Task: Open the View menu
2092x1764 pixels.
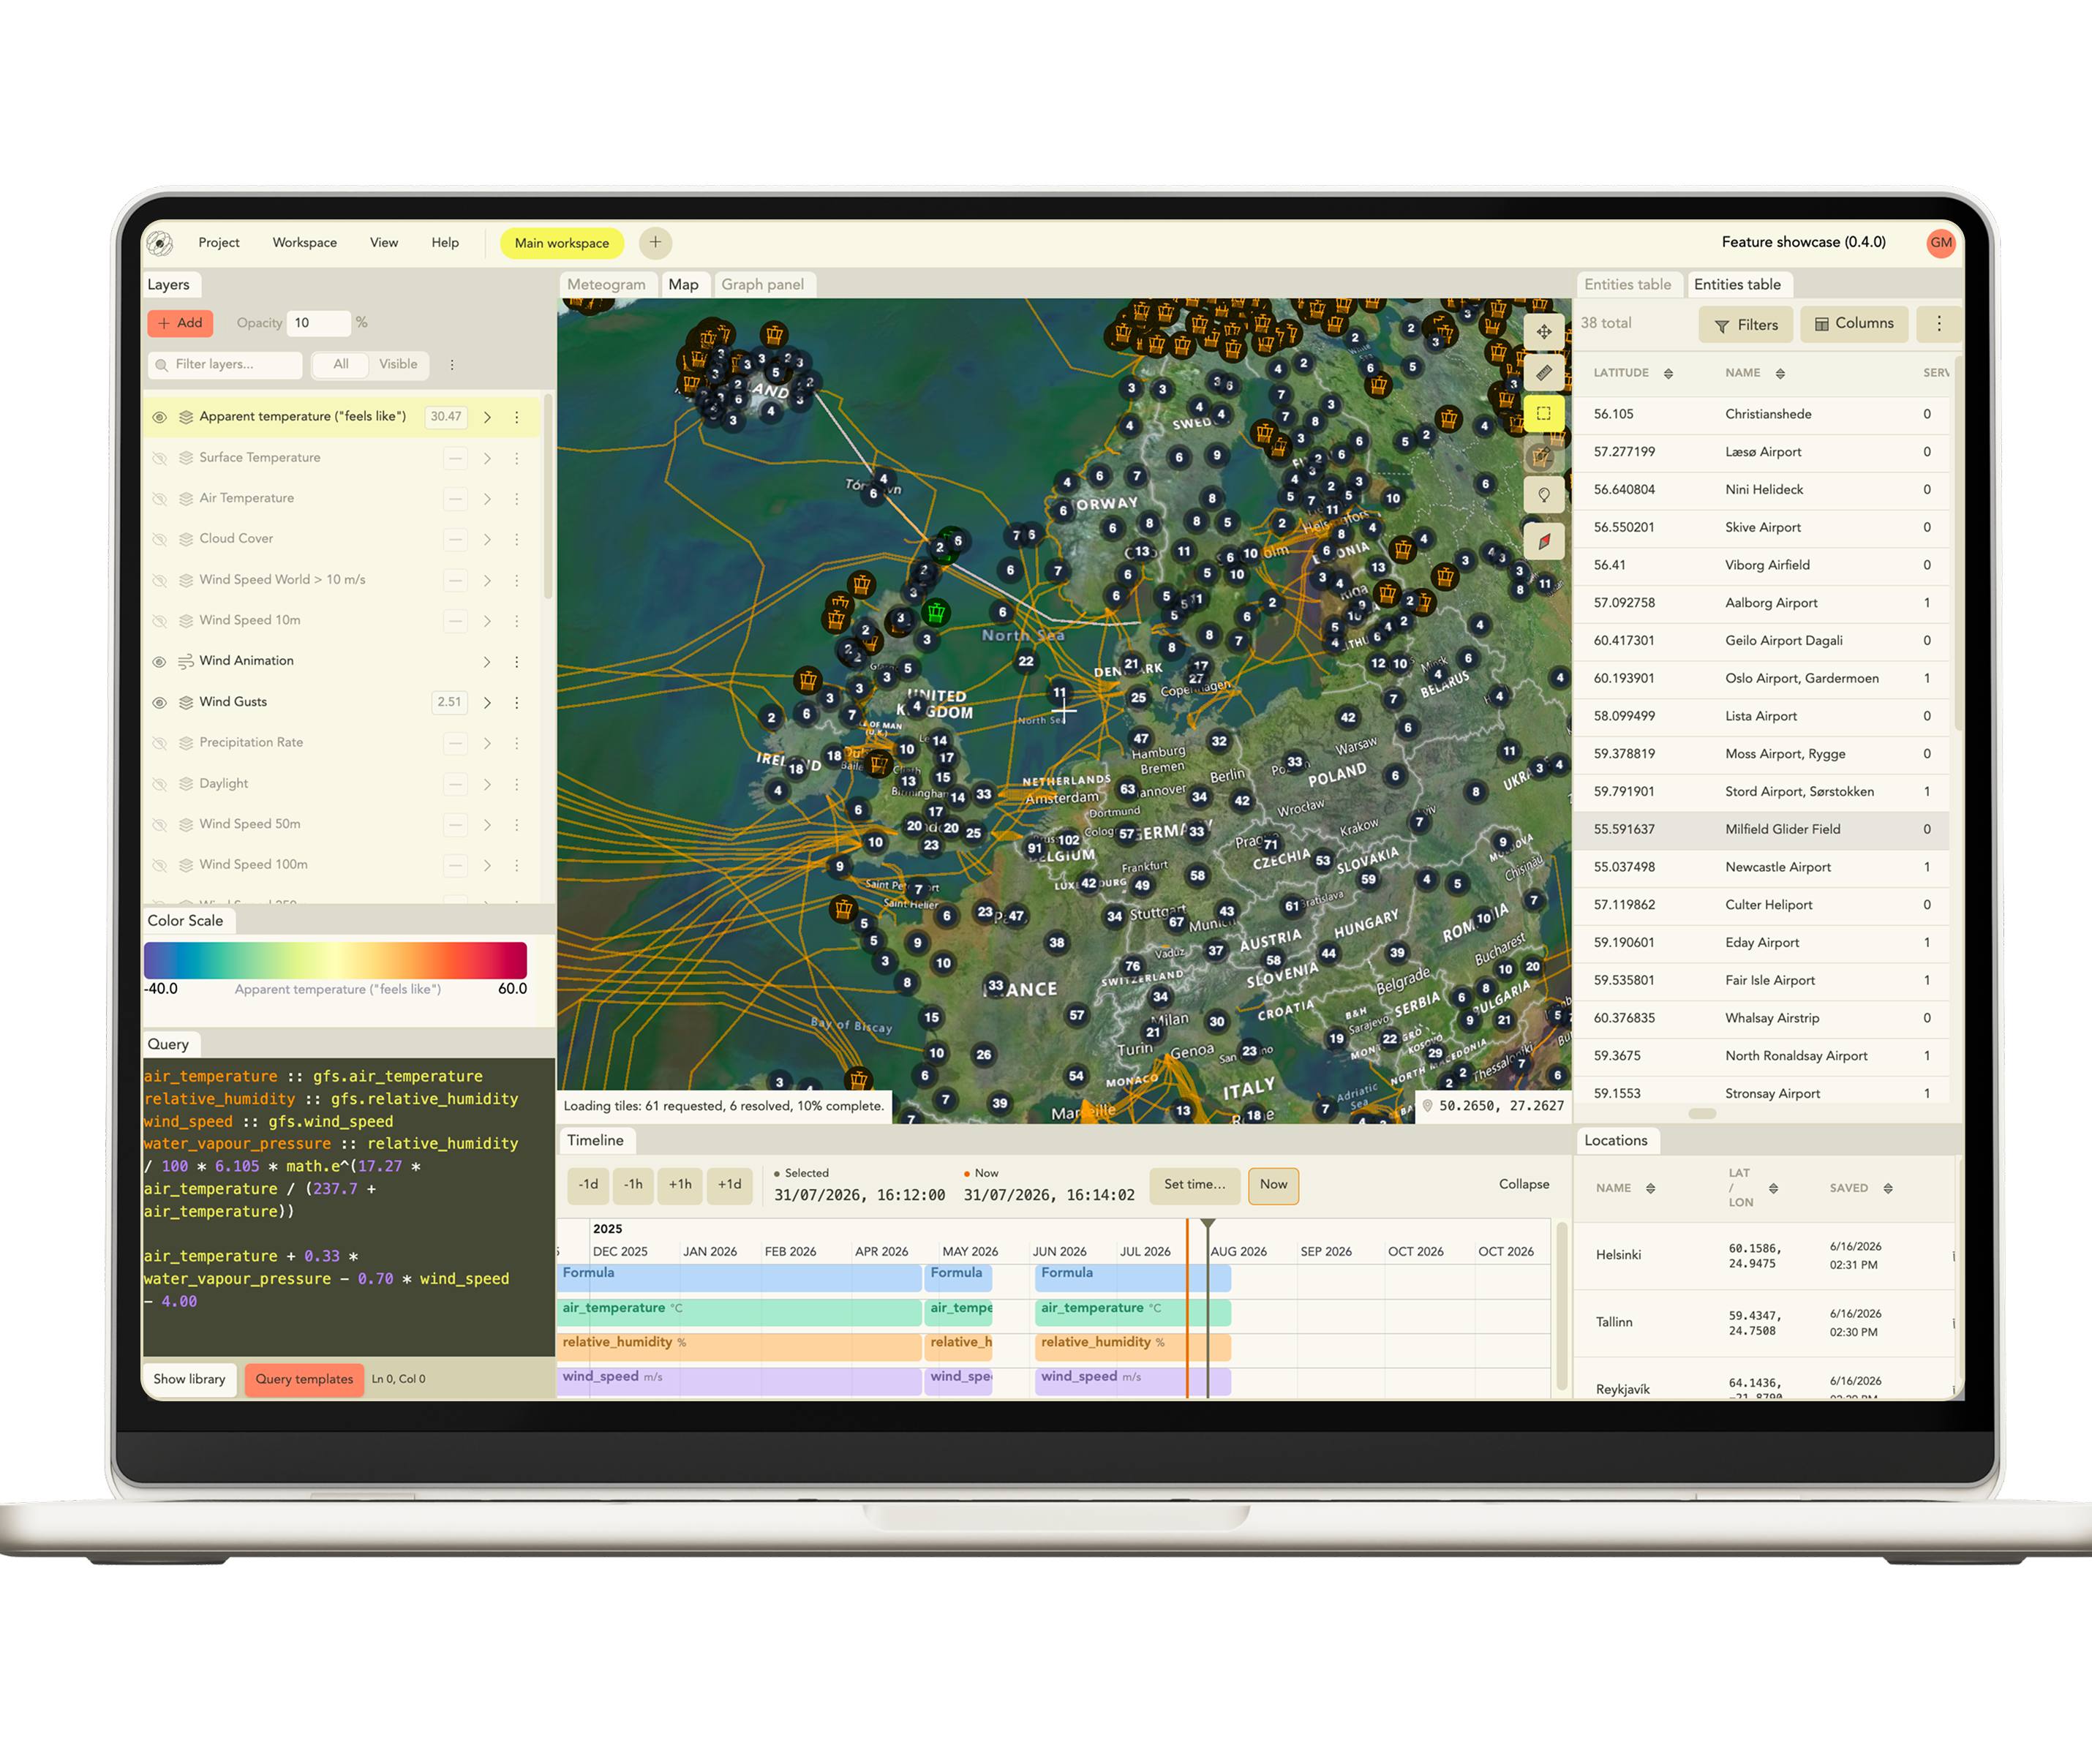Action: point(384,243)
